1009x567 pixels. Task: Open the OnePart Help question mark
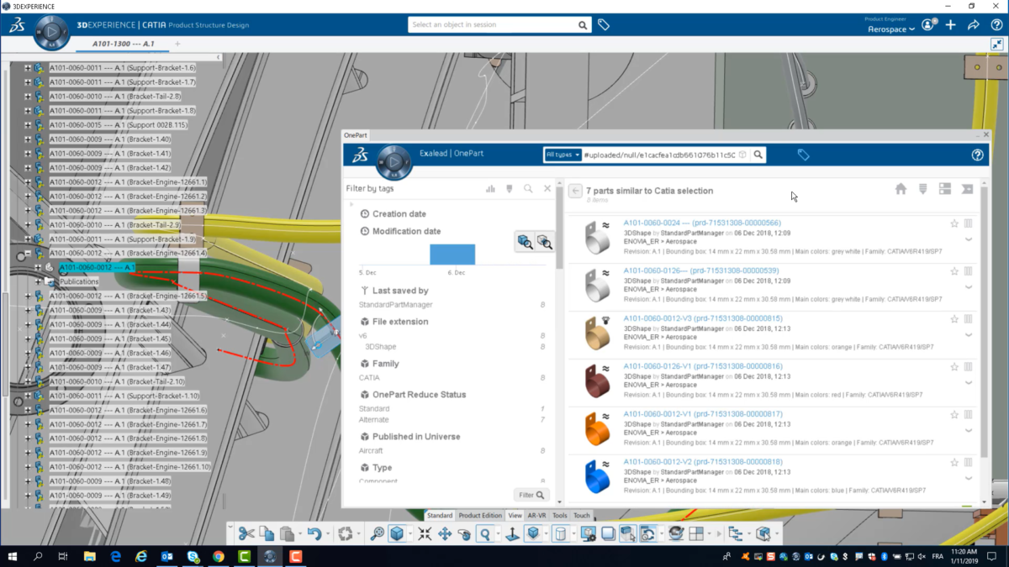977,155
